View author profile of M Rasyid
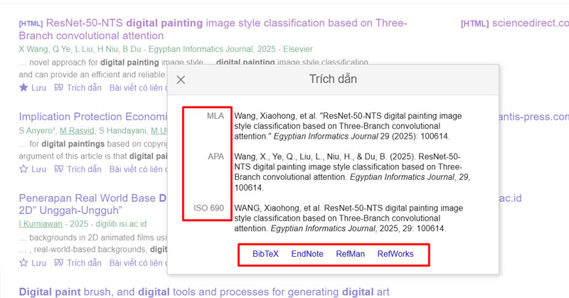The width and height of the screenshot is (569, 298). click(x=77, y=130)
